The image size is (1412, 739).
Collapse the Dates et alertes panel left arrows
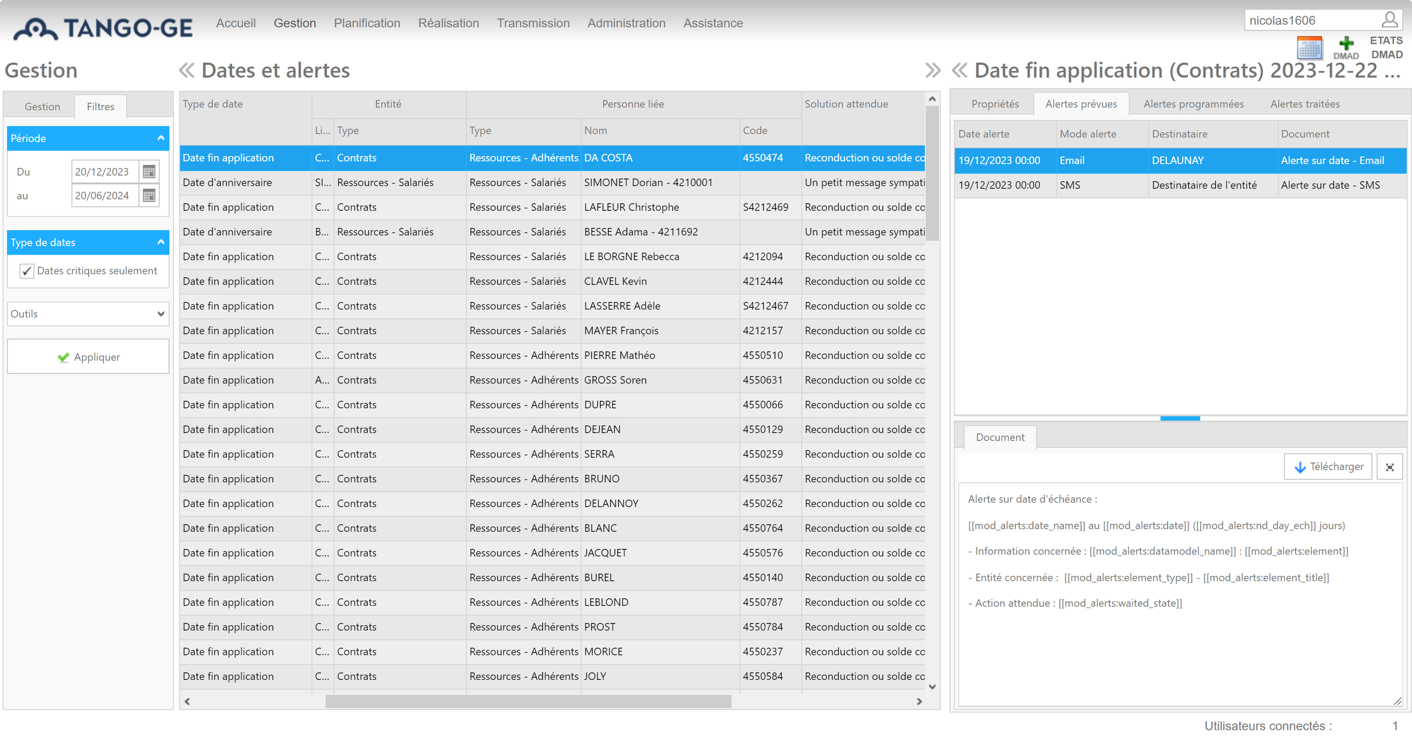pos(186,71)
